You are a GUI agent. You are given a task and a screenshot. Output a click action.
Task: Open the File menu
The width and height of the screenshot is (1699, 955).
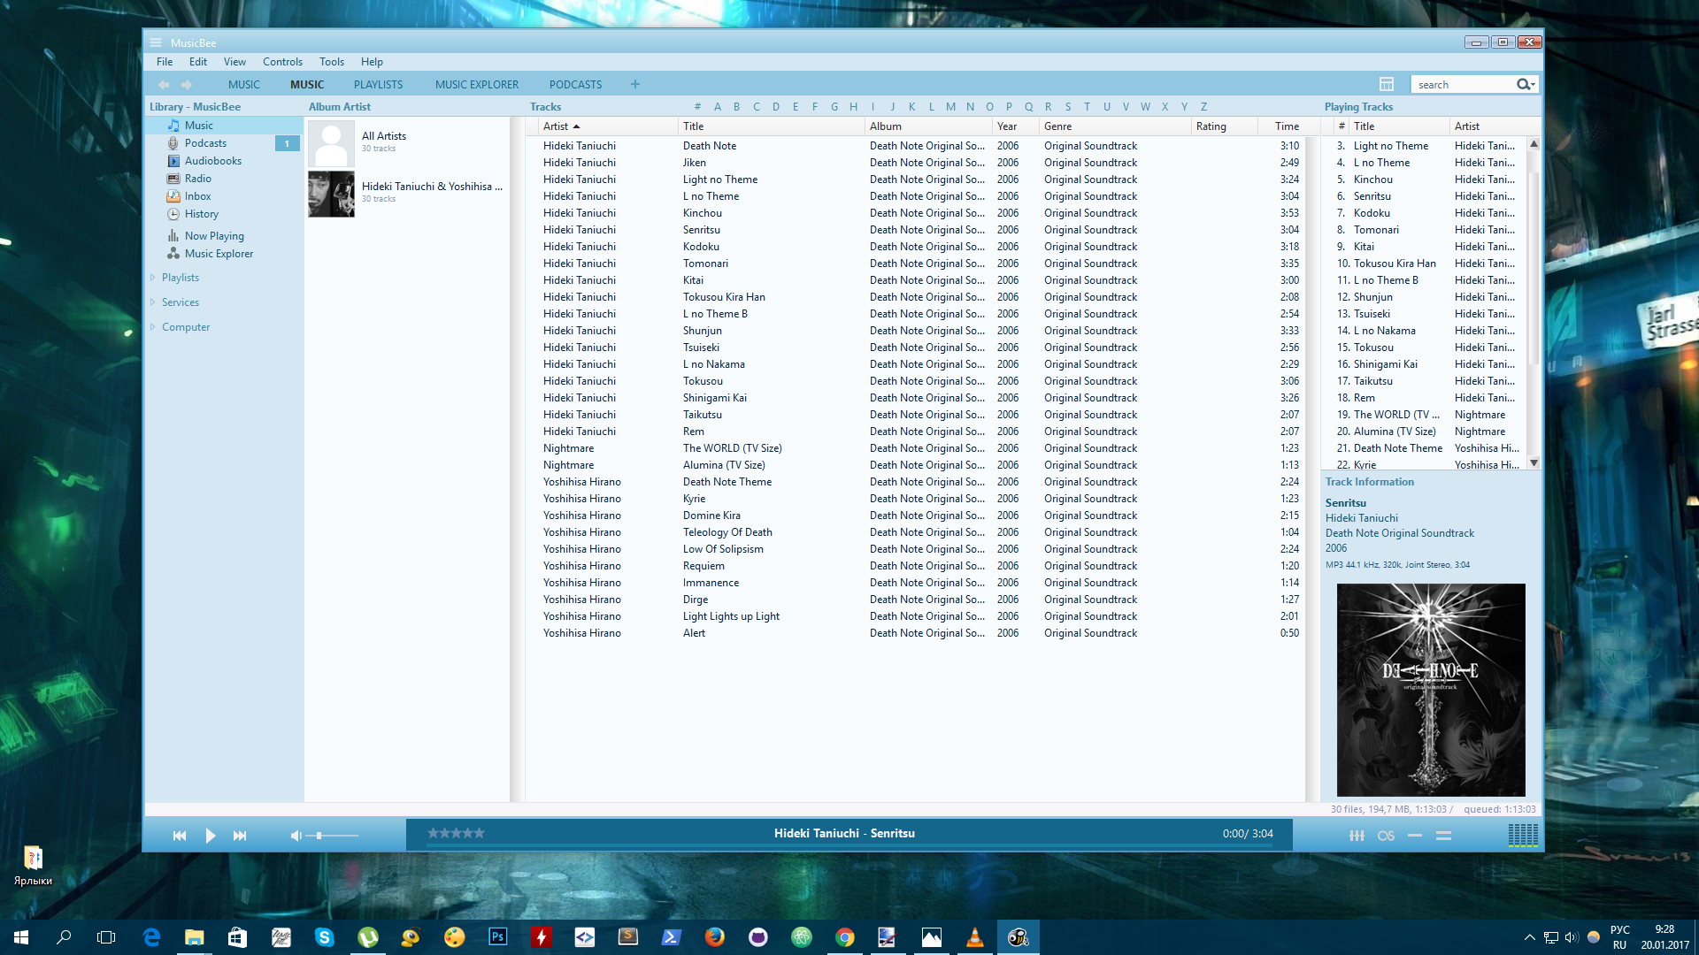click(x=165, y=62)
